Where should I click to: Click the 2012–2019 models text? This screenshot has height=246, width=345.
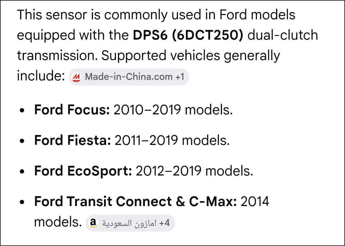click(194, 171)
